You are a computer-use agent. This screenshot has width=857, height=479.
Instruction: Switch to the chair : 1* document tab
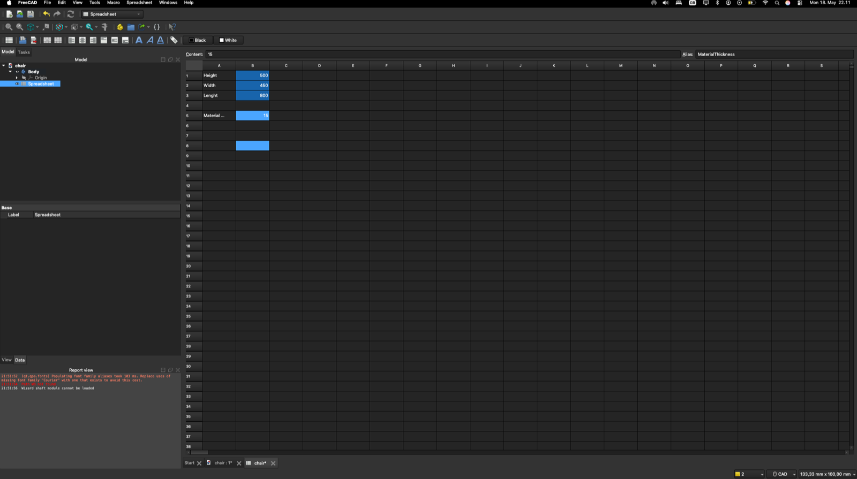[223, 463]
